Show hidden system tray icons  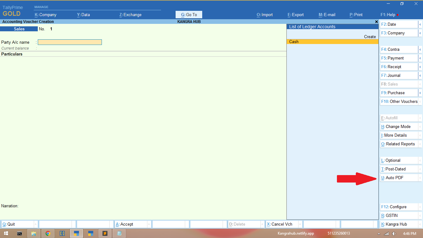click(379, 233)
